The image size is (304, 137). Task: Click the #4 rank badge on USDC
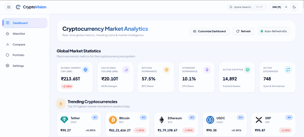tap(240, 117)
